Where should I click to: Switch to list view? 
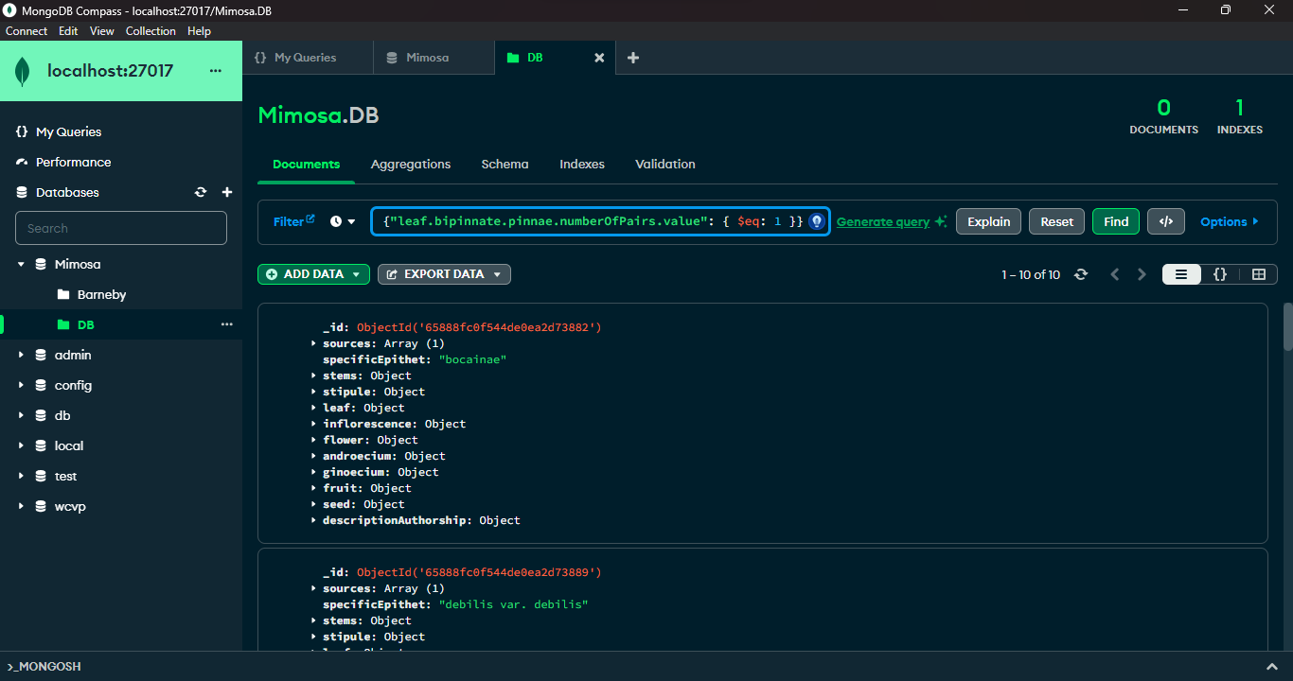tap(1181, 274)
